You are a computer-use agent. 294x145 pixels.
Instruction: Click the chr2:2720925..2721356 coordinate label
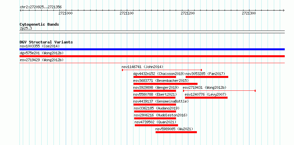coord(41,7)
